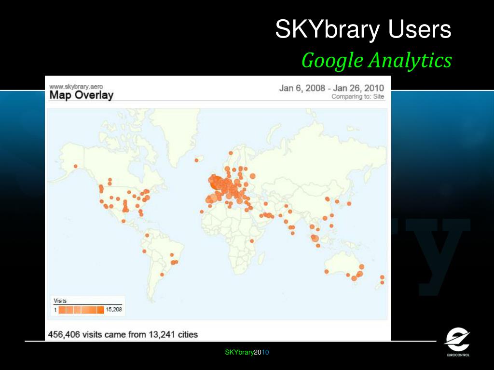Click the visit marker in Mexico

pyautogui.click(x=123, y=221)
